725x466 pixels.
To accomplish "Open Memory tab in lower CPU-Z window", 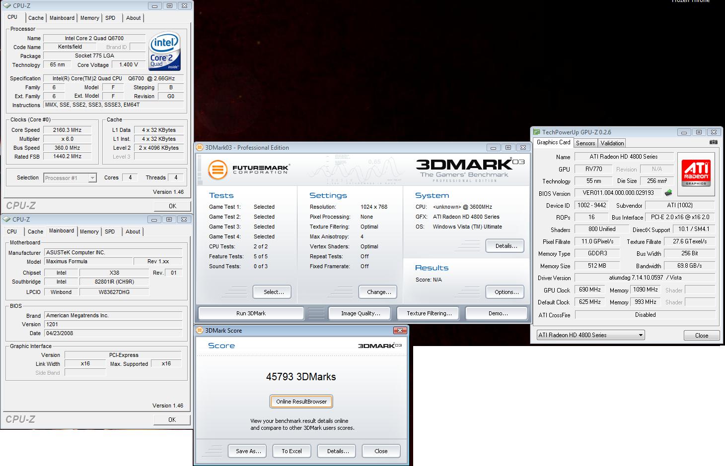I will point(89,232).
